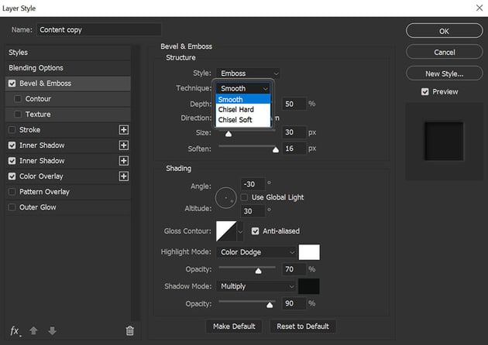
Task: Click highlight Opacity field showing 70
Action: pyautogui.click(x=294, y=269)
